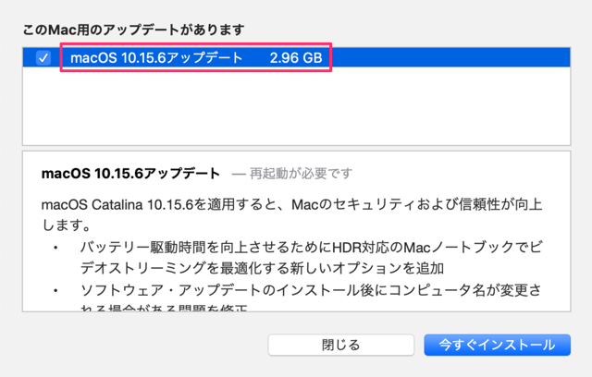
Task: Click the 今すぐインストール button
Action: pyautogui.click(x=498, y=345)
